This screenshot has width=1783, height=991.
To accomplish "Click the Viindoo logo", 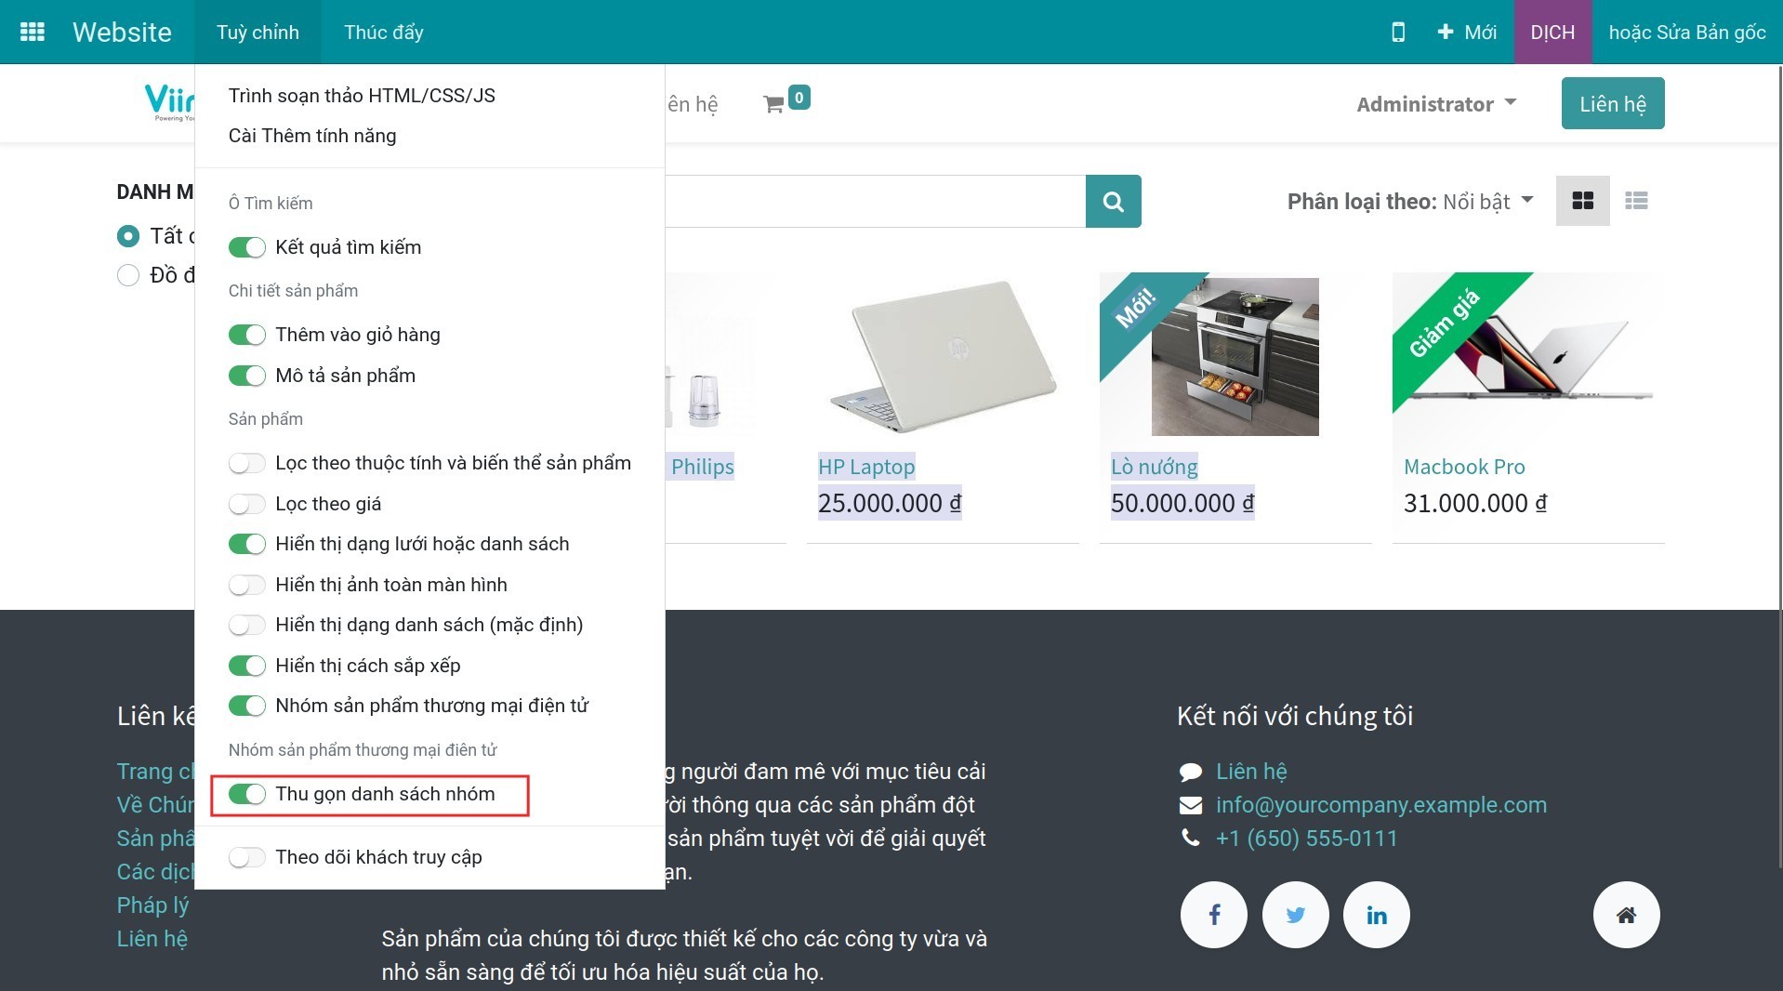I will tap(169, 102).
